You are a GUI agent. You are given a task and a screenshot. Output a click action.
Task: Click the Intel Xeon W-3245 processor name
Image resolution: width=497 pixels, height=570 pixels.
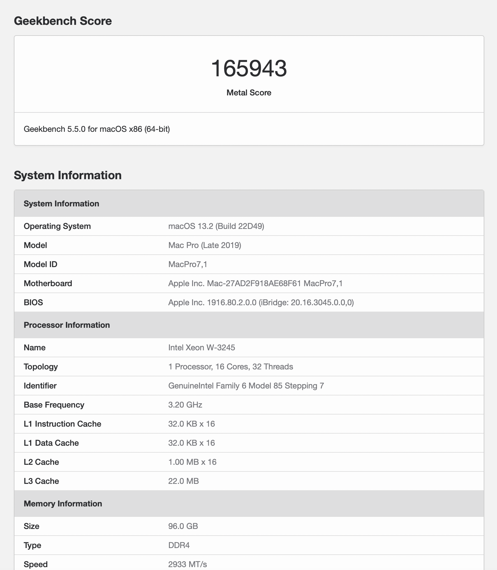[202, 347]
